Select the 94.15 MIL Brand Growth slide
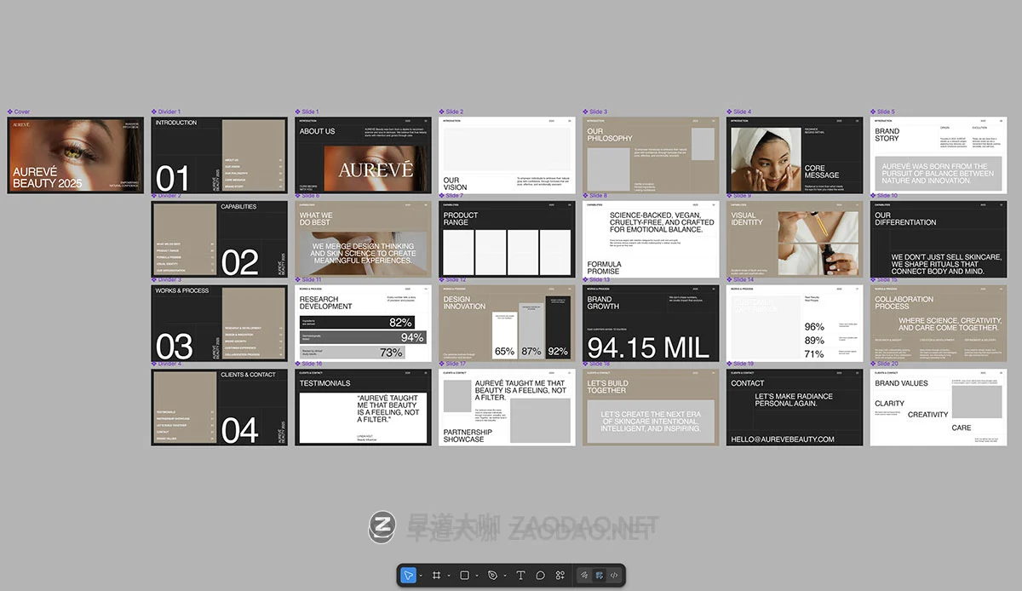The image size is (1022, 591). (x=651, y=323)
